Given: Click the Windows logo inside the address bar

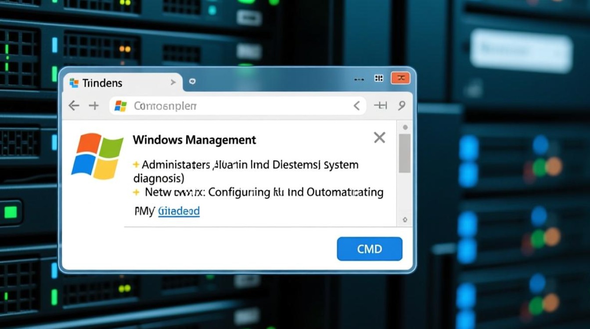Looking at the screenshot, I should (x=120, y=106).
